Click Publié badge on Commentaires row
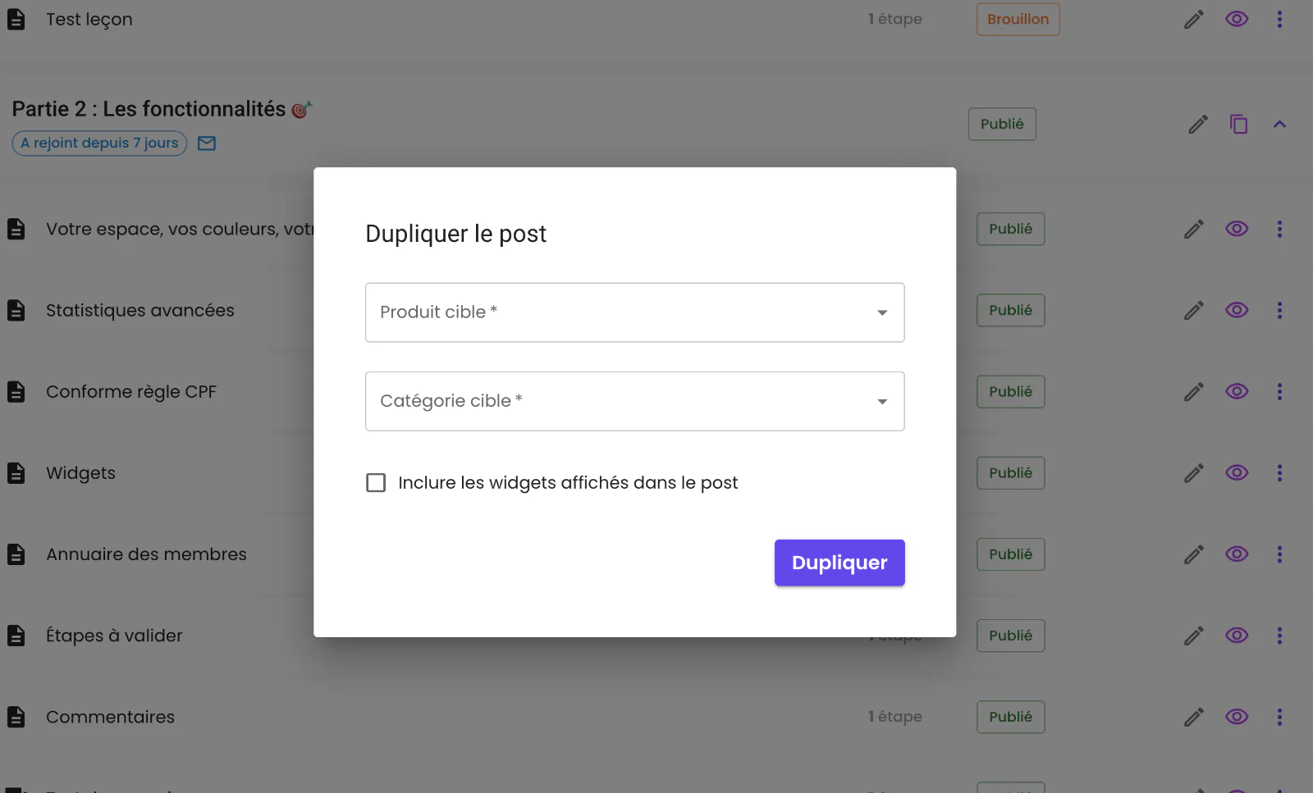Viewport: 1313px width, 793px height. tap(1010, 717)
